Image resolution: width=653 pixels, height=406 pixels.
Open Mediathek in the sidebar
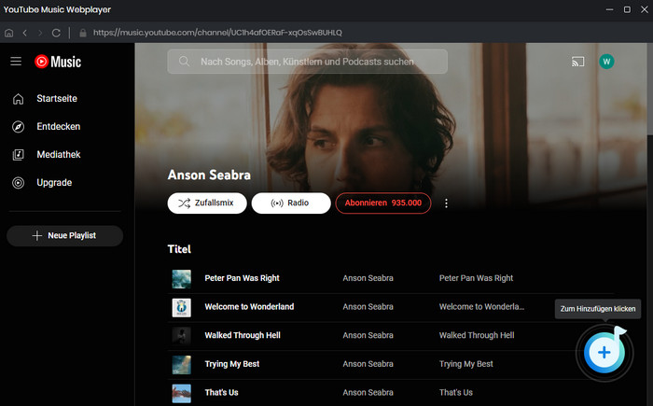58,154
